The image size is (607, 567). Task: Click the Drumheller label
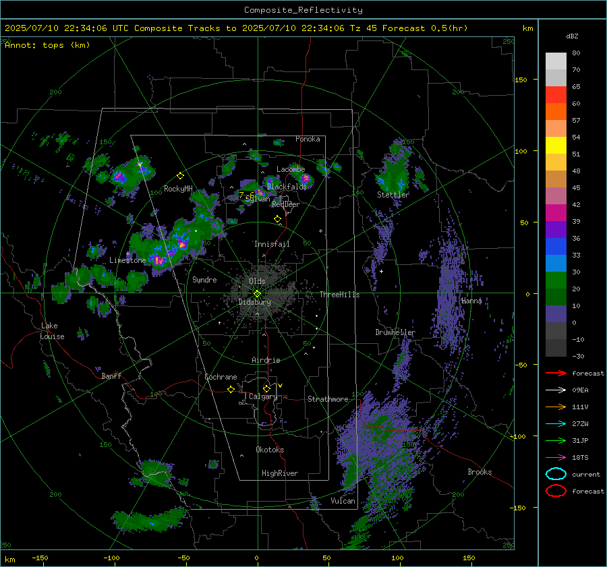395,332
